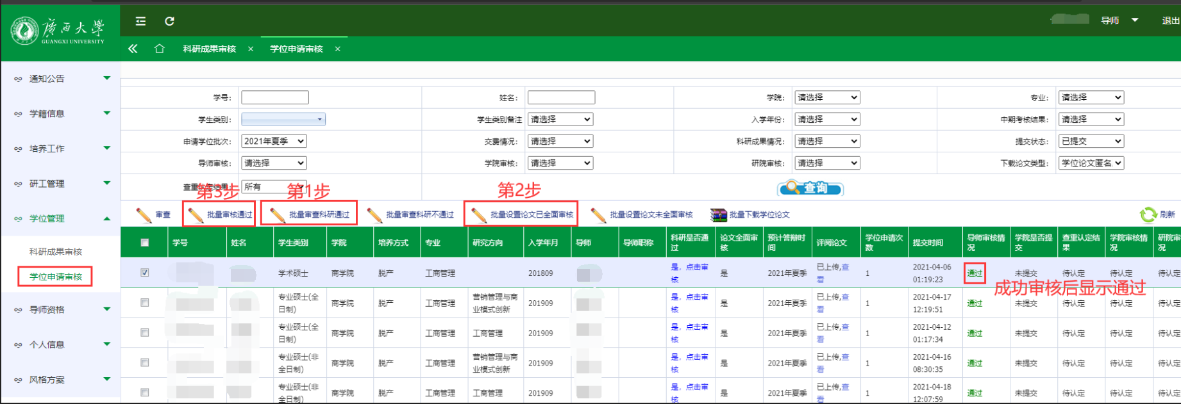
Task: Switch to the 学位申请审核 tab
Action: [x=296, y=49]
